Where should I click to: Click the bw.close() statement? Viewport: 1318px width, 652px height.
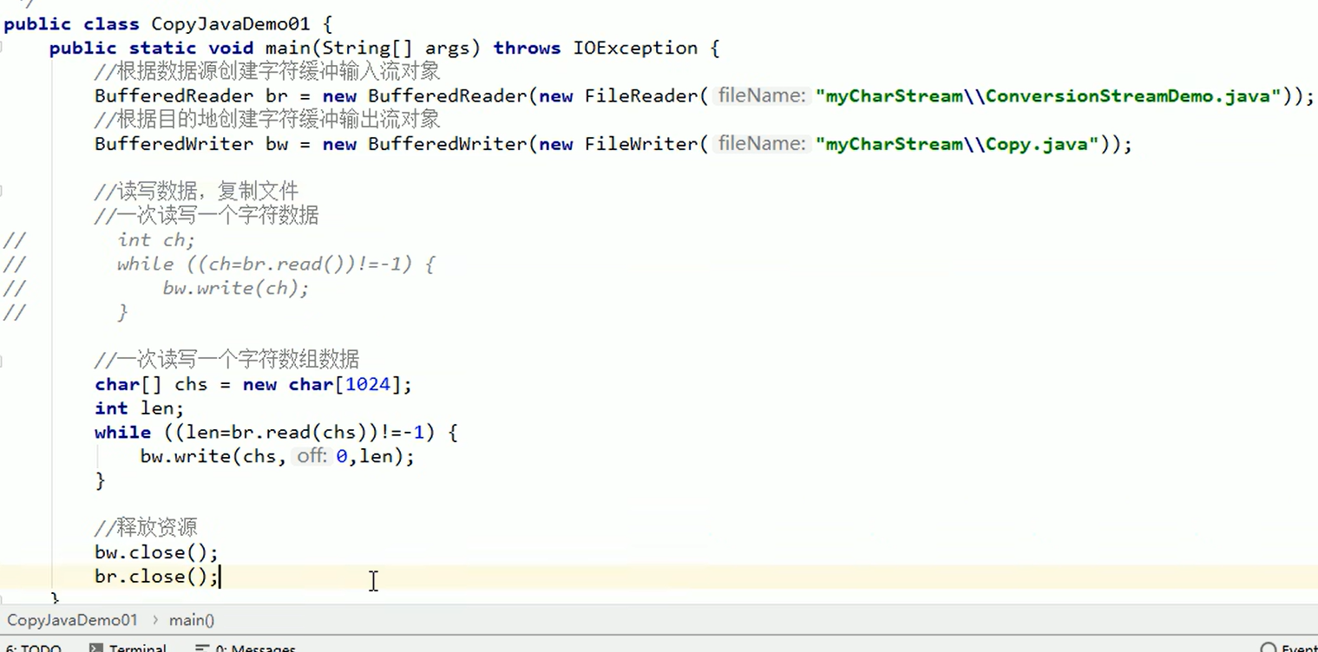(156, 552)
